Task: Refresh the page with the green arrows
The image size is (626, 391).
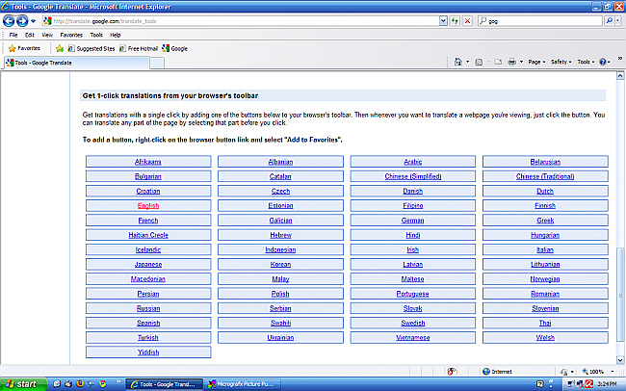Action: tap(455, 21)
